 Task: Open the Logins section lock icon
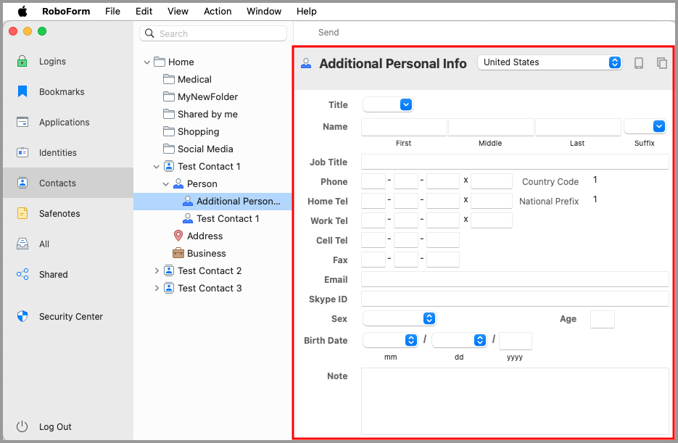pyautogui.click(x=22, y=62)
